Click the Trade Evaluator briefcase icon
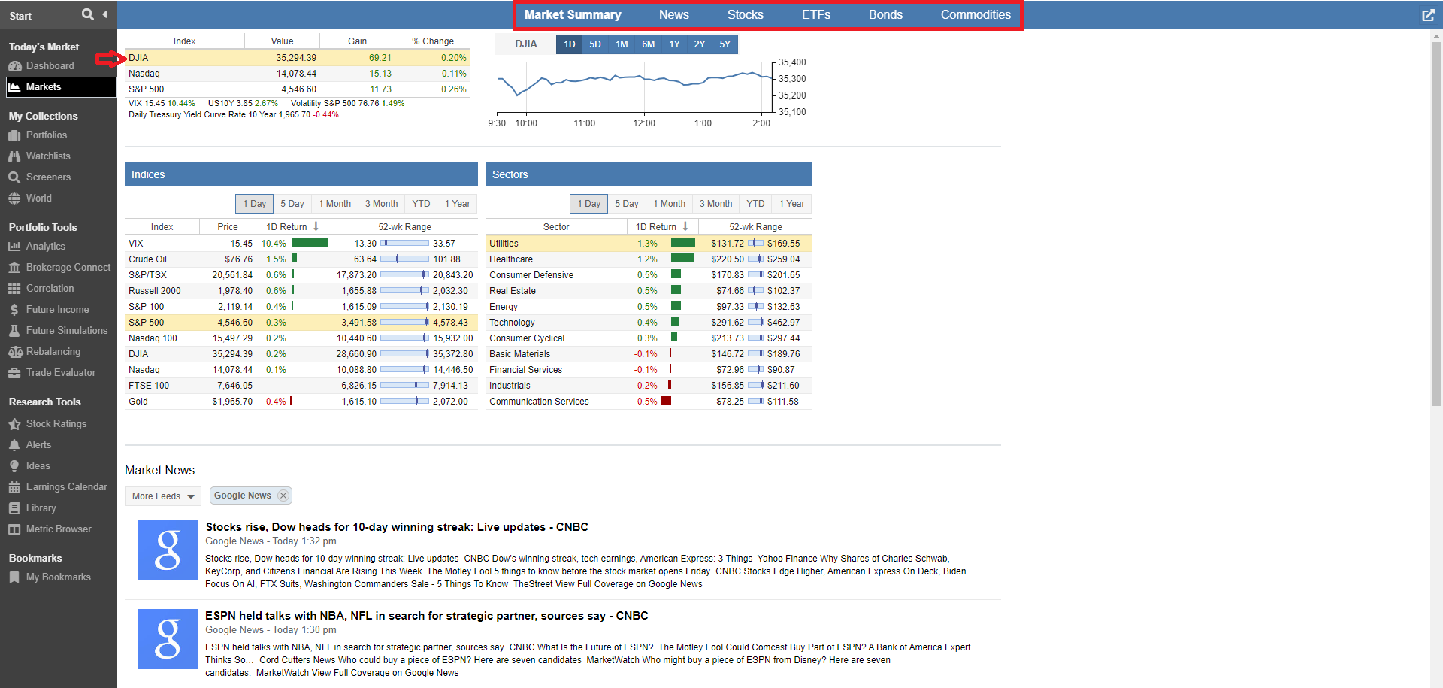1443x688 pixels. tap(14, 373)
